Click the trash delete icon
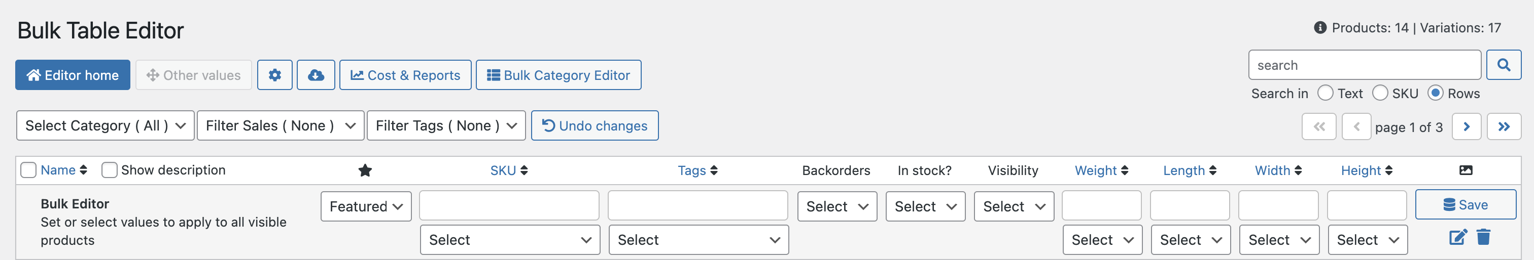Screen dimensions: 1534x260 click(x=1483, y=237)
